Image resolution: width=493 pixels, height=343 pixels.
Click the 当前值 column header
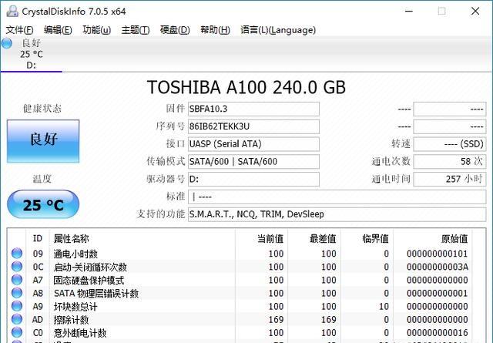click(x=270, y=238)
